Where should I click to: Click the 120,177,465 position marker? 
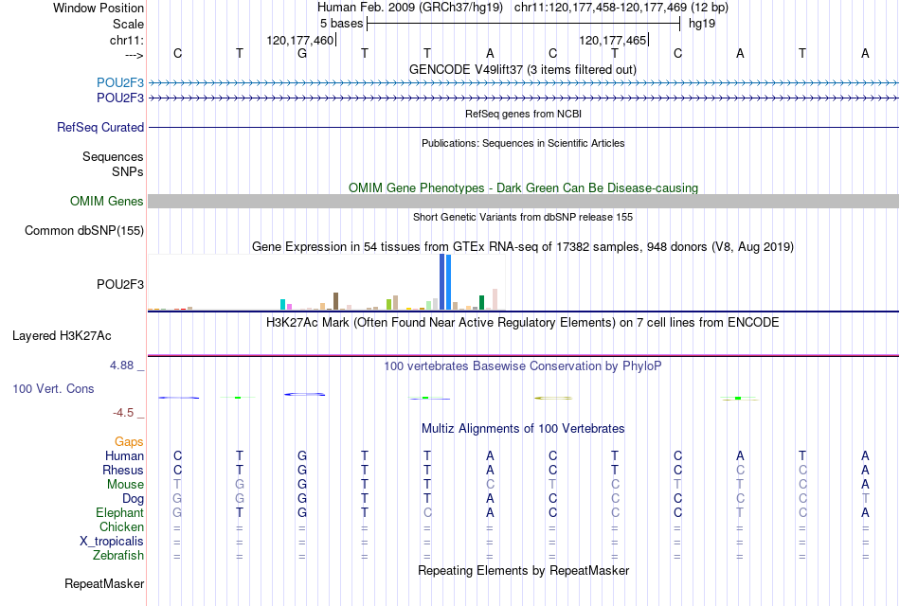(x=612, y=40)
